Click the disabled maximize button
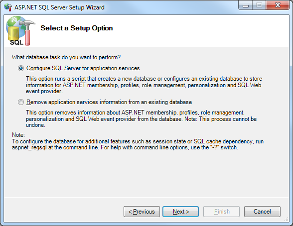 pyautogui.click(x=259, y=5)
